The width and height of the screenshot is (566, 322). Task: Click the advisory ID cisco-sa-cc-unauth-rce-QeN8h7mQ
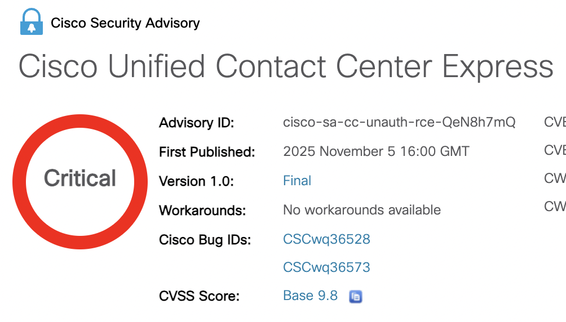399,122
